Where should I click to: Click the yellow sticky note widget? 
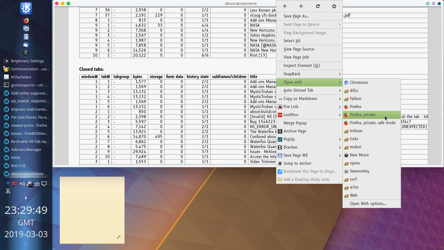pyautogui.click(x=92, y=210)
